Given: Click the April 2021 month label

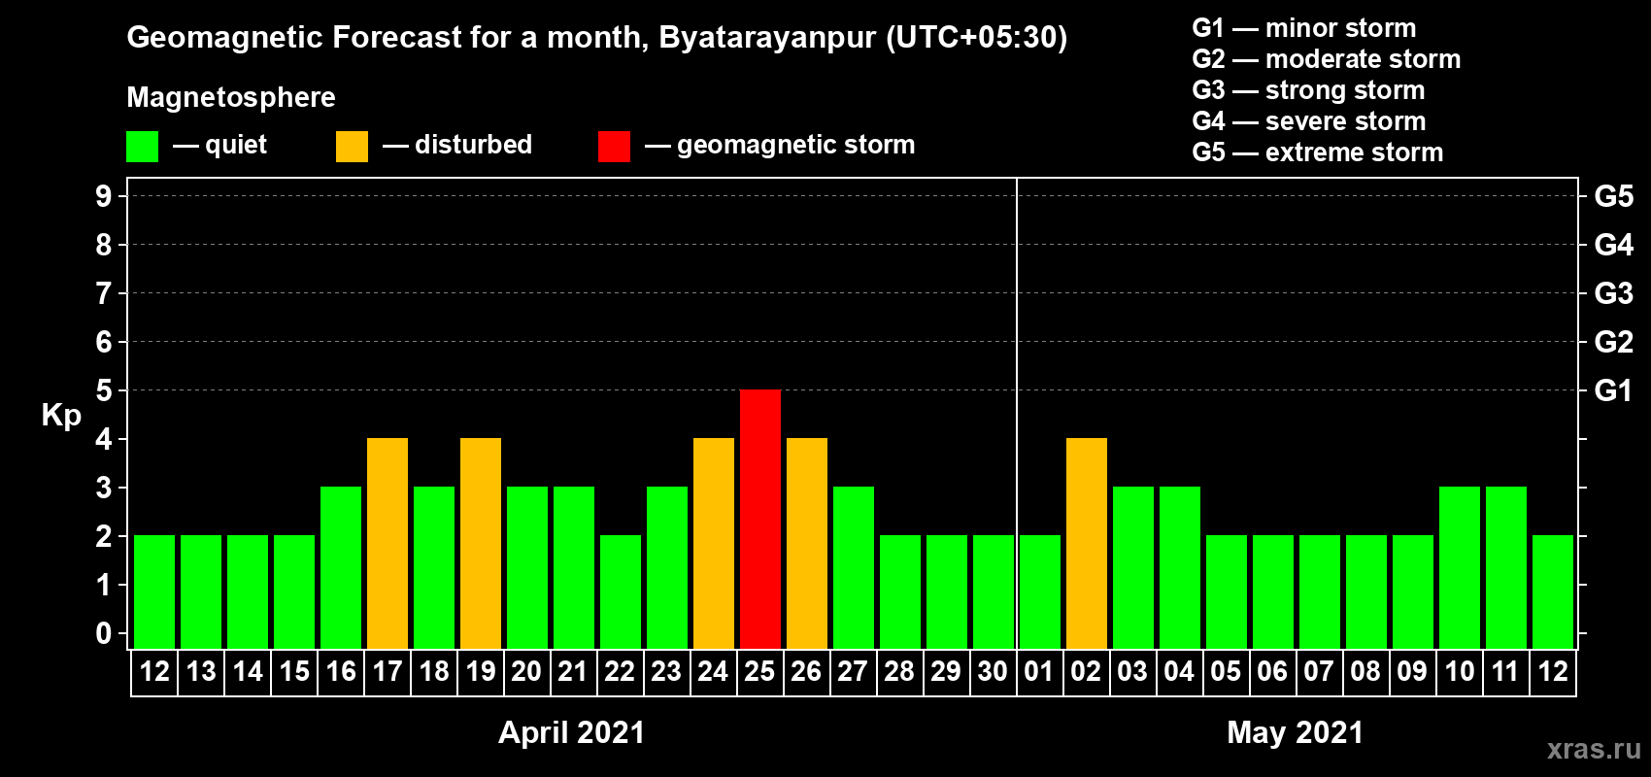Looking at the screenshot, I should click(x=571, y=732).
